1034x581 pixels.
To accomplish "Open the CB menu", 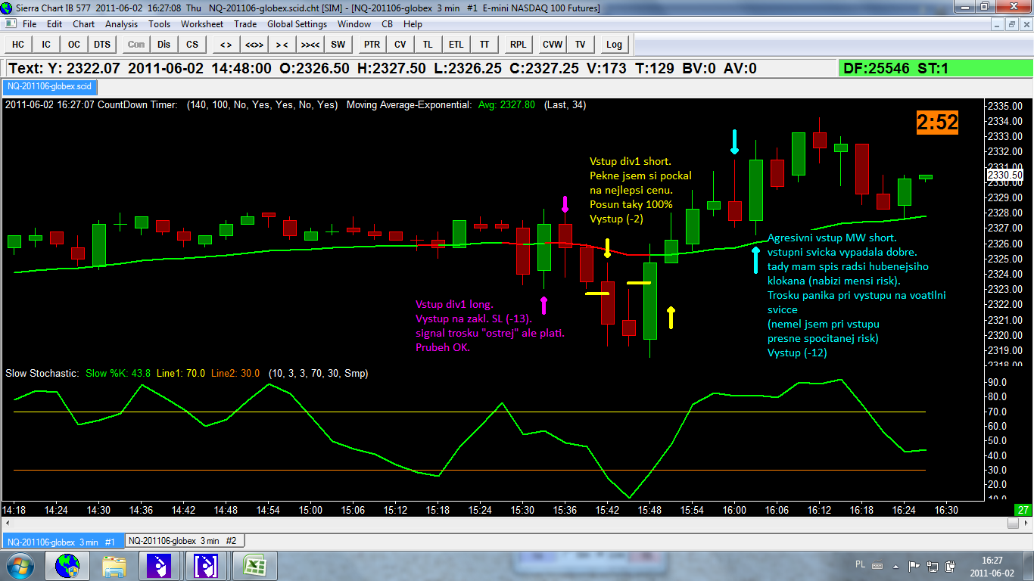I will [x=388, y=24].
